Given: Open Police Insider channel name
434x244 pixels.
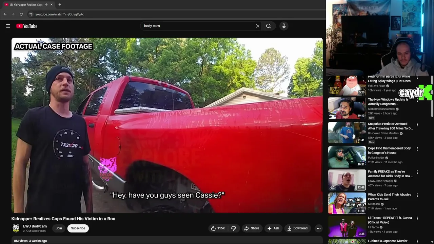Looking at the screenshot, I should (376, 158).
